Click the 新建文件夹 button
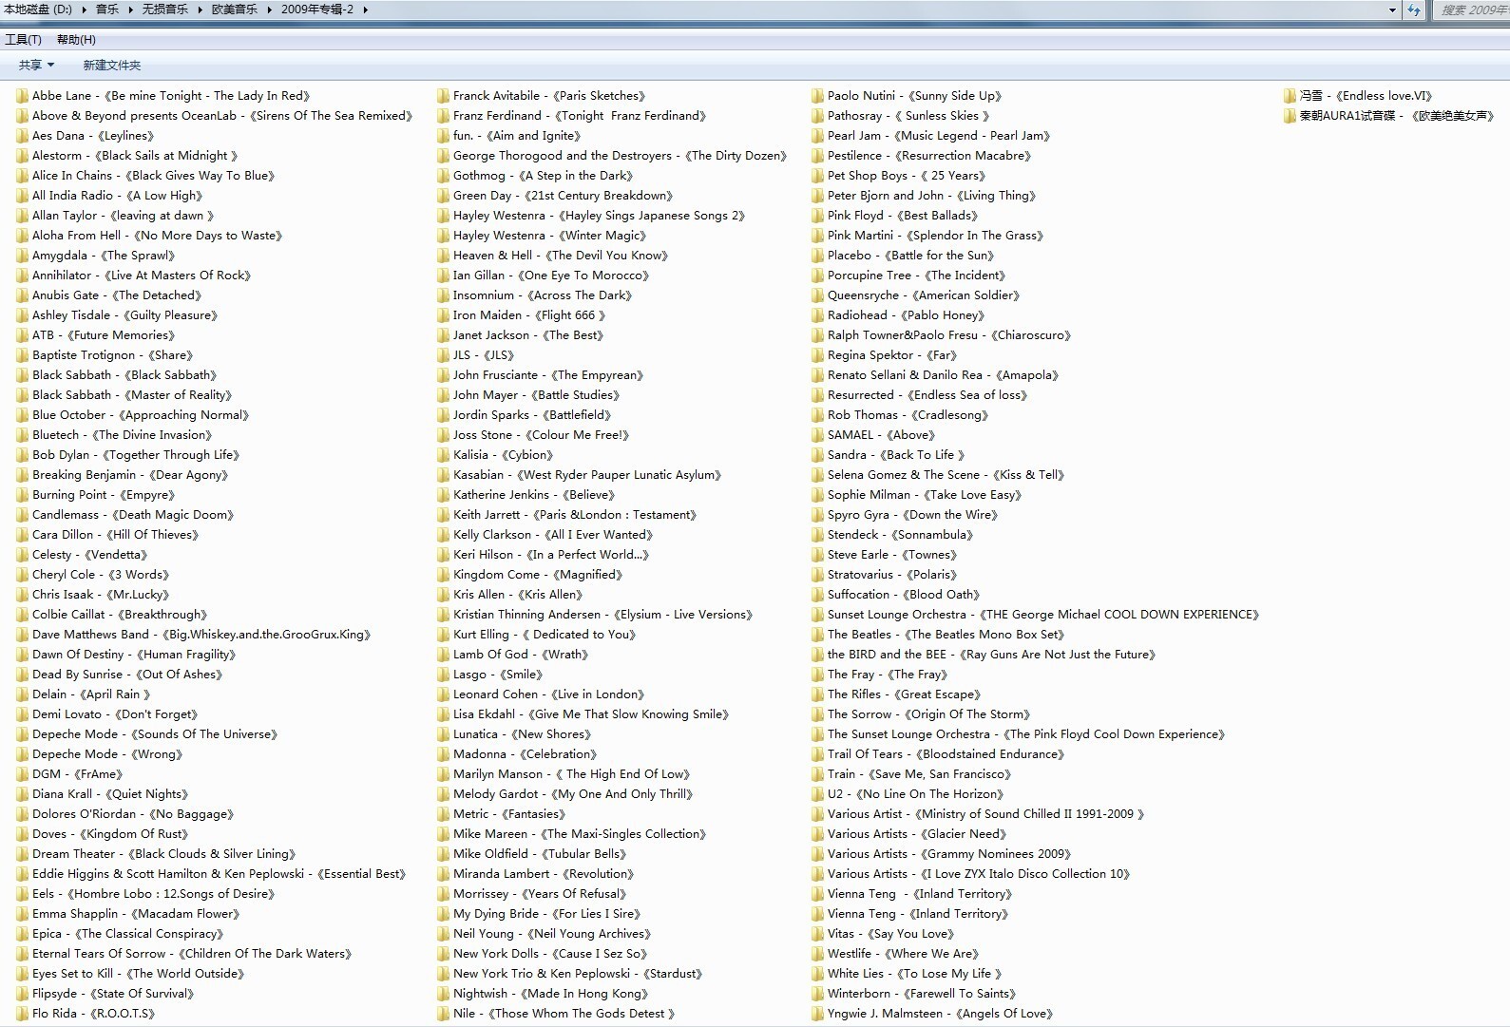1510x1027 pixels. [x=111, y=66]
